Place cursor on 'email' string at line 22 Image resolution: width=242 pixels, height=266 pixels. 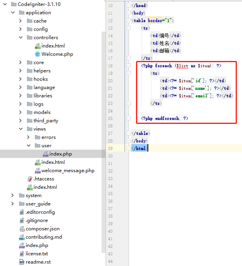(202, 96)
